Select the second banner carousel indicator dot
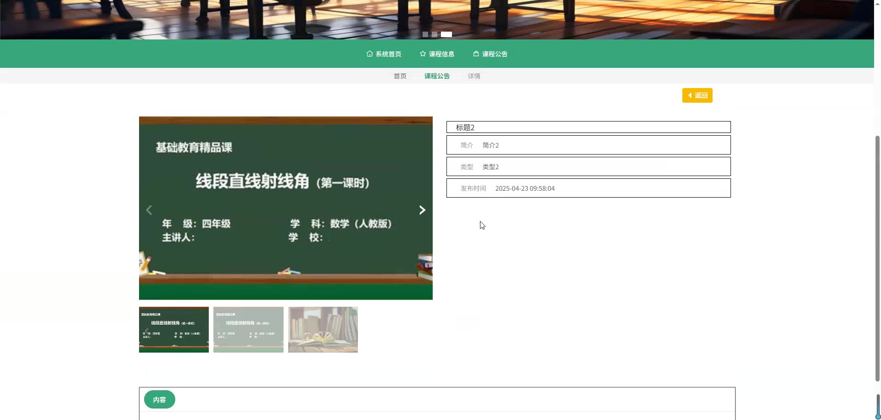The width and height of the screenshot is (881, 420). (x=435, y=34)
